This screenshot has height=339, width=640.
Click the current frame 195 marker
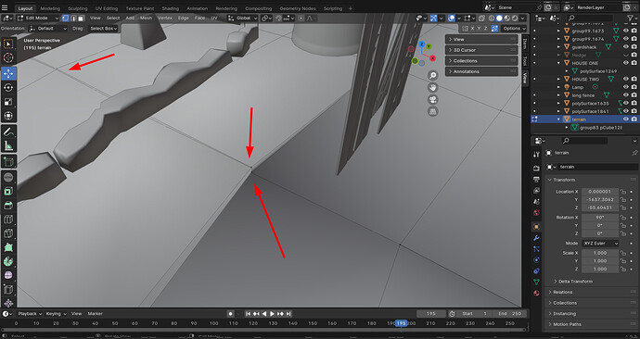tap(402, 323)
